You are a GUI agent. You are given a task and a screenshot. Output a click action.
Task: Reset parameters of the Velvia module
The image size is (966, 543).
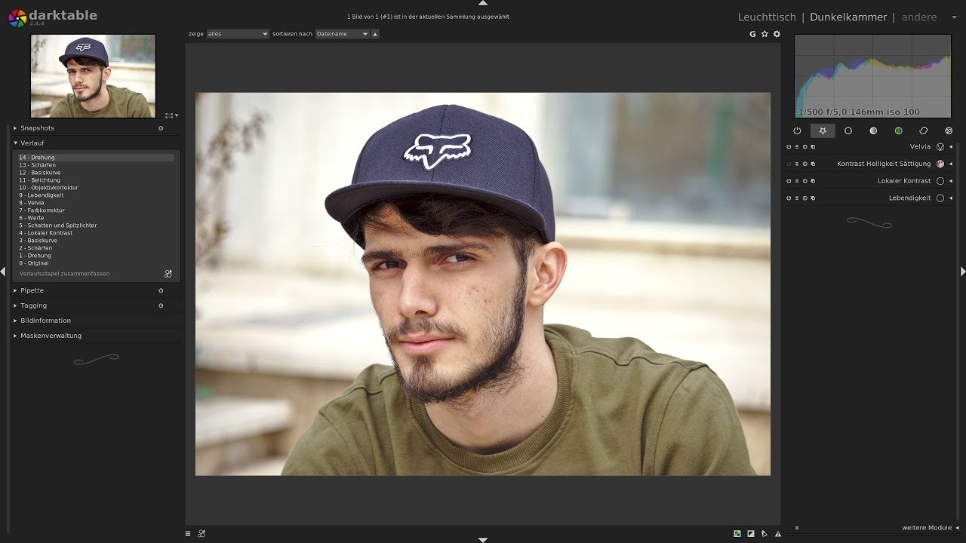pyautogui.click(x=804, y=147)
